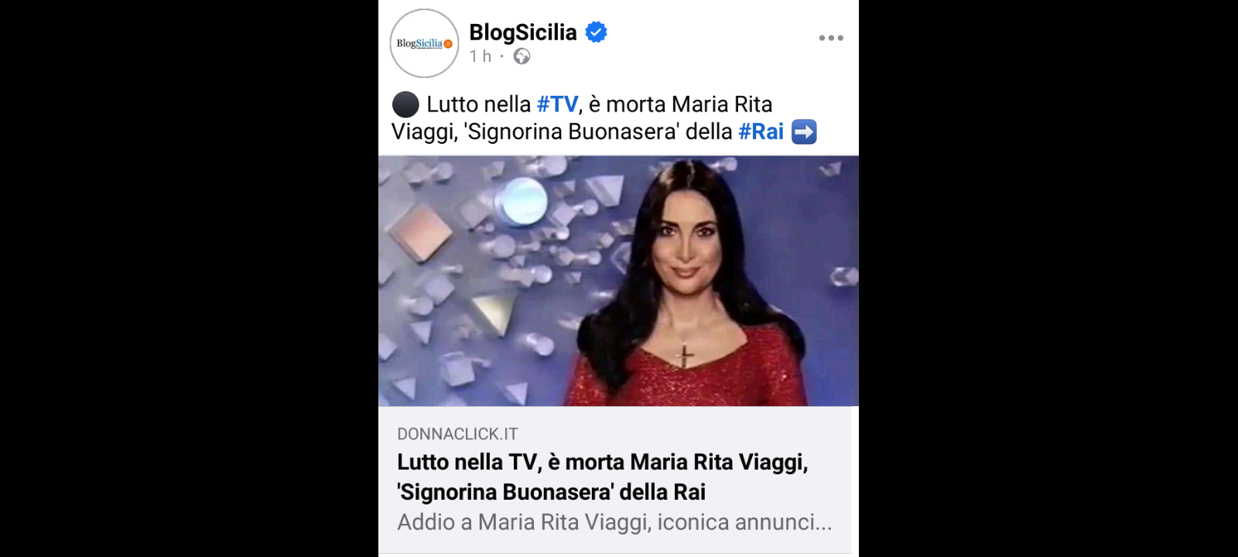Screen dimensions: 1238x557
Task: Click the blue verified badge
Action: pyautogui.click(x=596, y=32)
